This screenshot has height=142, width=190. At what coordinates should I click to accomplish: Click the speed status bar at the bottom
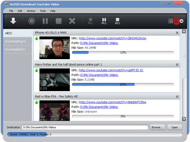(95, 134)
